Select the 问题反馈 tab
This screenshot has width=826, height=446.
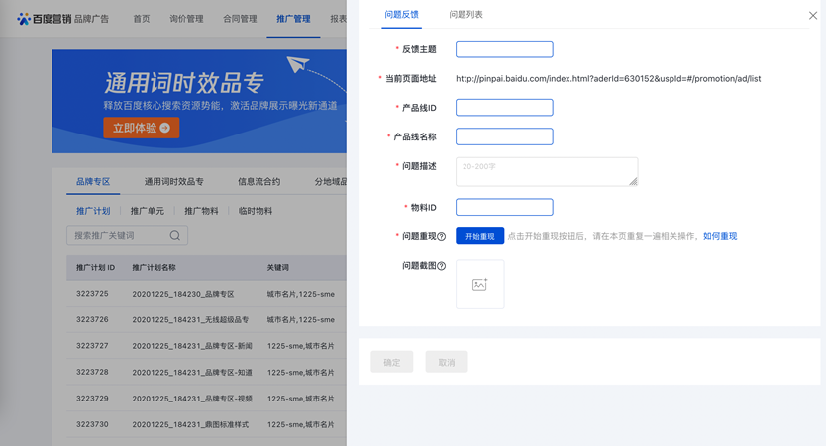401,15
